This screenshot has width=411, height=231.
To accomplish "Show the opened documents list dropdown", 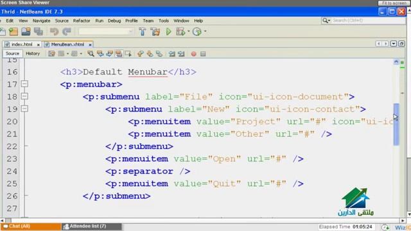I will pyautogui.click(x=394, y=44).
